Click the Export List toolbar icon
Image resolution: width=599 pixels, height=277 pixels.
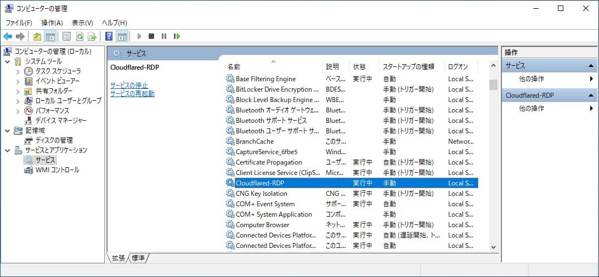(x=92, y=36)
